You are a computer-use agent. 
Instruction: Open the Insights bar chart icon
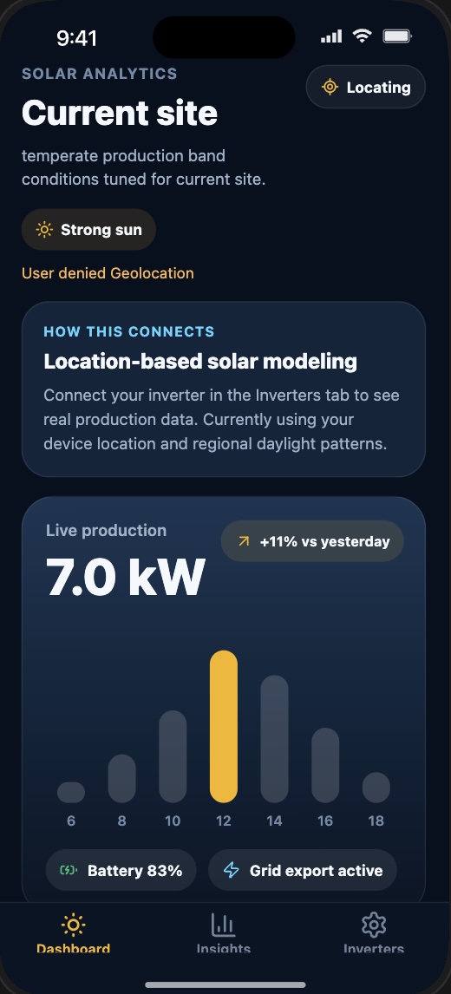(223, 925)
